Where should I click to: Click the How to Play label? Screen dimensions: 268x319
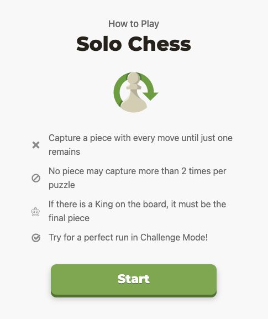pos(134,24)
